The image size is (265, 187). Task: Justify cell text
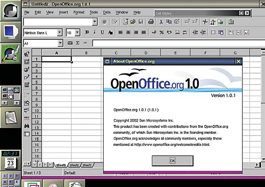pos(143,32)
